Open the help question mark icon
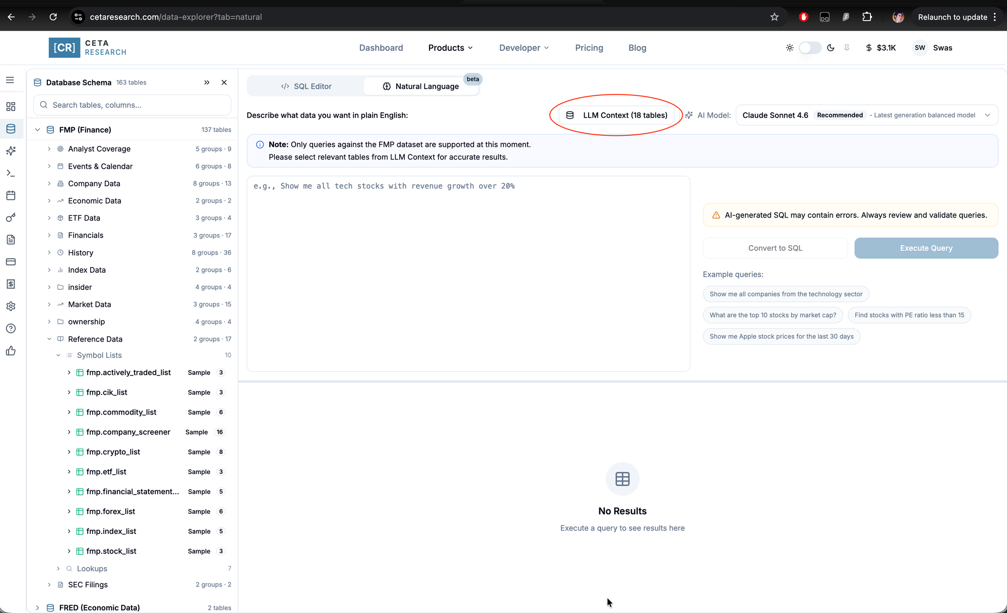This screenshot has height=613, width=1007. [11, 329]
